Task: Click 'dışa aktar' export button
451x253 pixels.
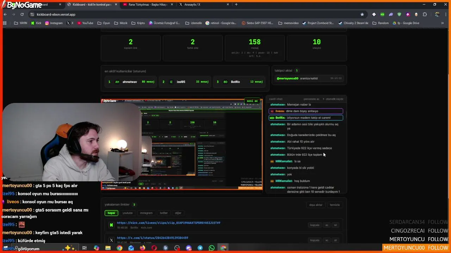Action: pos(316,205)
